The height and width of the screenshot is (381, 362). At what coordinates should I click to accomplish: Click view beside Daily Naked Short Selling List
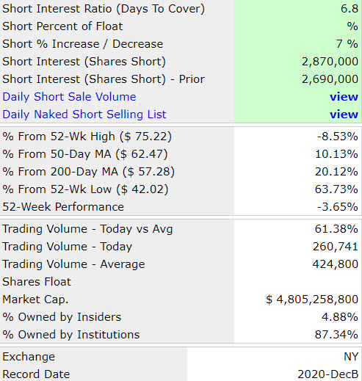coord(344,115)
